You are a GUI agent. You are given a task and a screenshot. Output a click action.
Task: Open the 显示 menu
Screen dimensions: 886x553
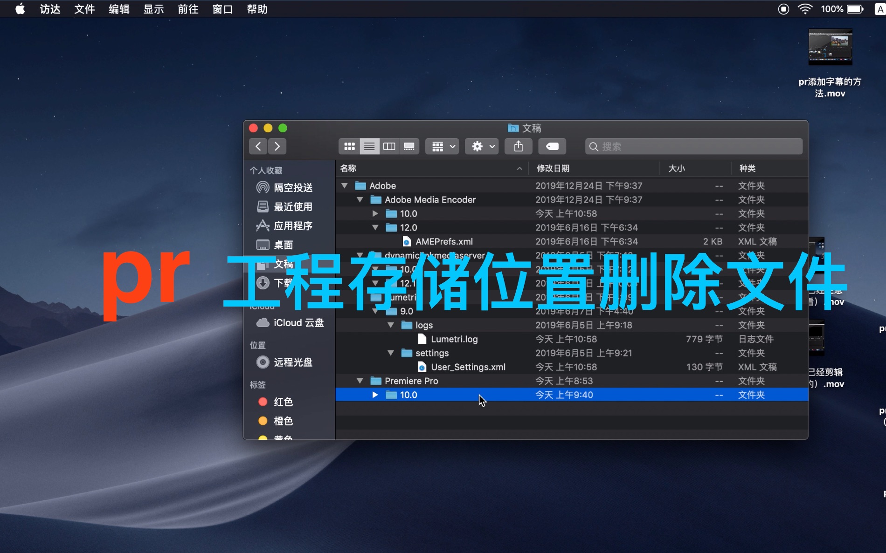tap(153, 9)
